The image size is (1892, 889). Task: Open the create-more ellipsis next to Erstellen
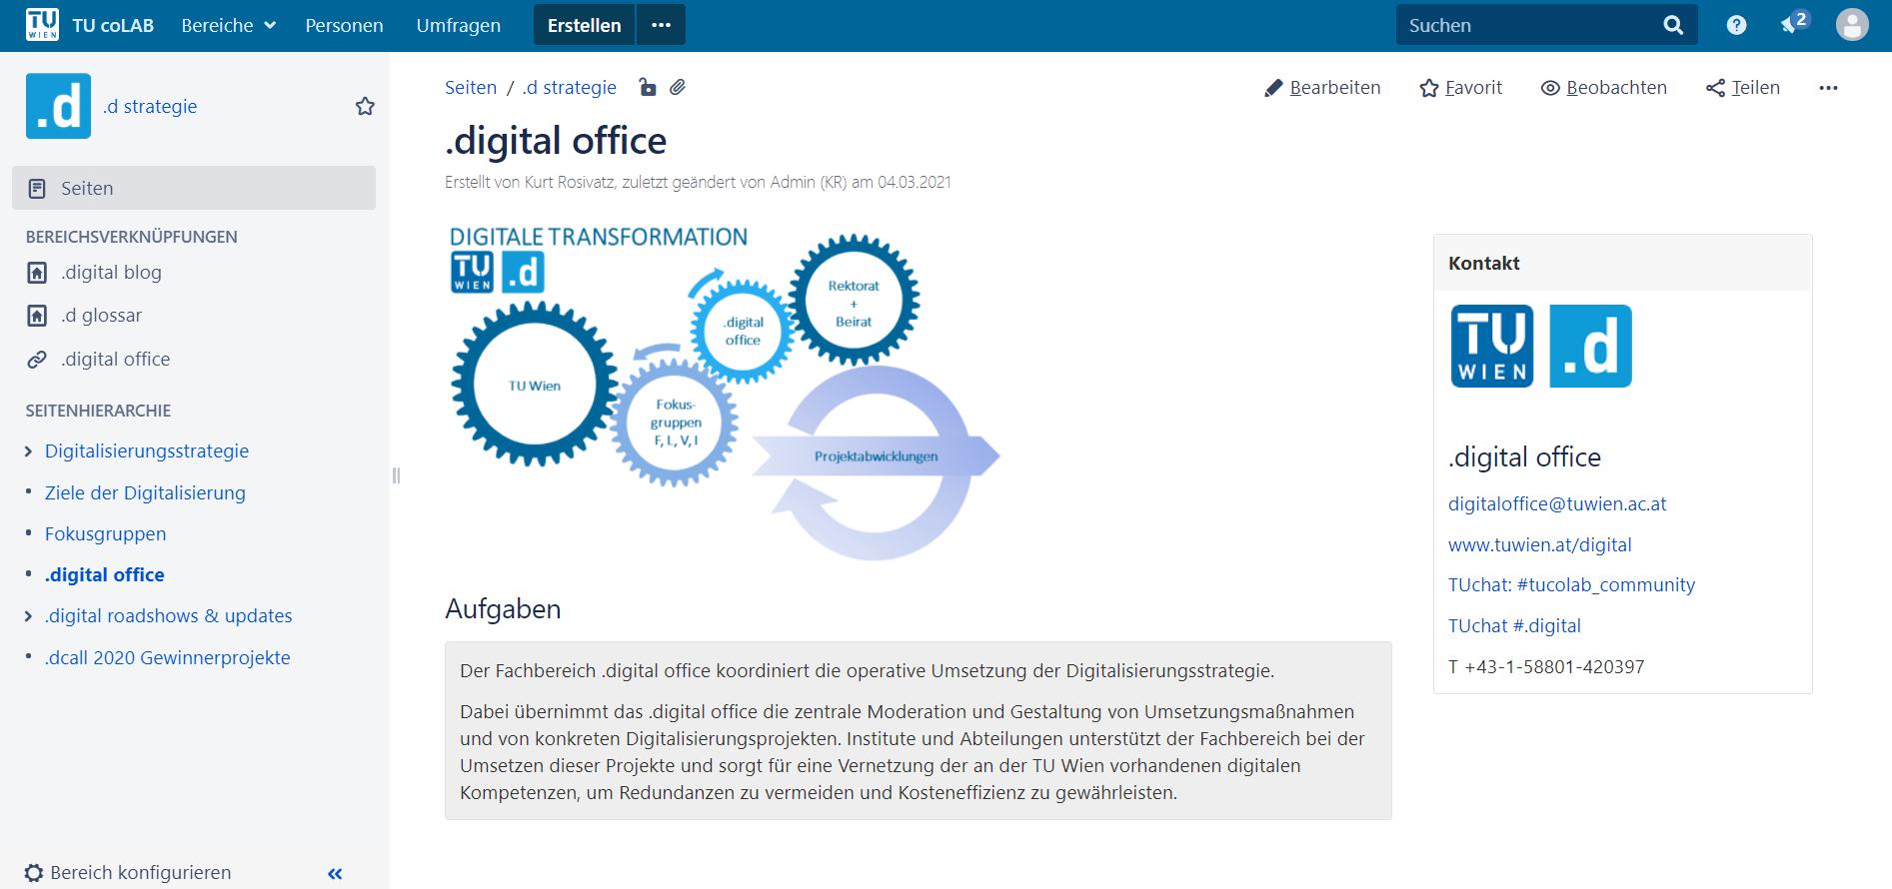(x=662, y=25)
